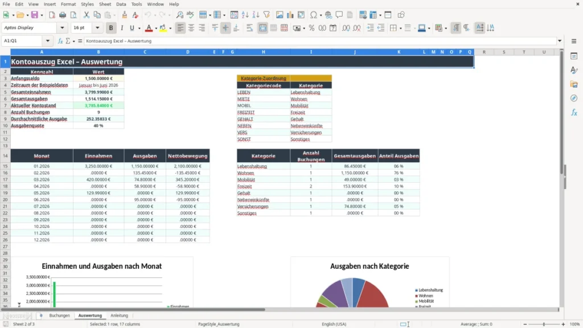583x328 pixels.
Task: Cut the selected cells
Action: point(87,15)
